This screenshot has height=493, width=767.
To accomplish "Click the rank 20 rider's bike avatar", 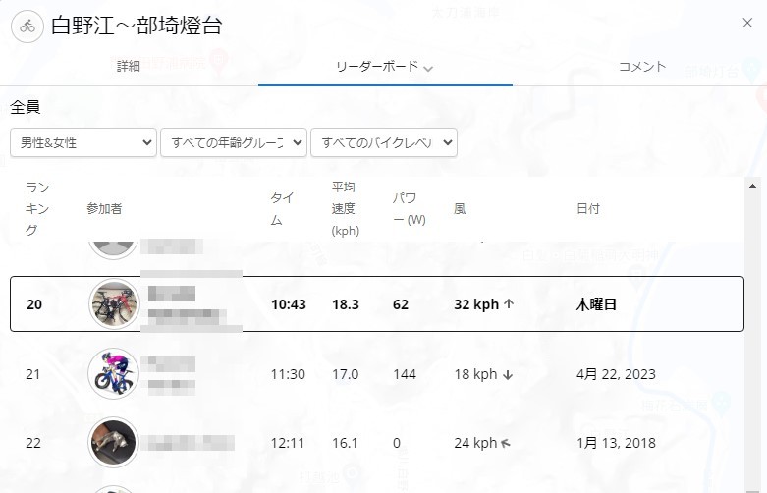I will click(x=115, y=304).
